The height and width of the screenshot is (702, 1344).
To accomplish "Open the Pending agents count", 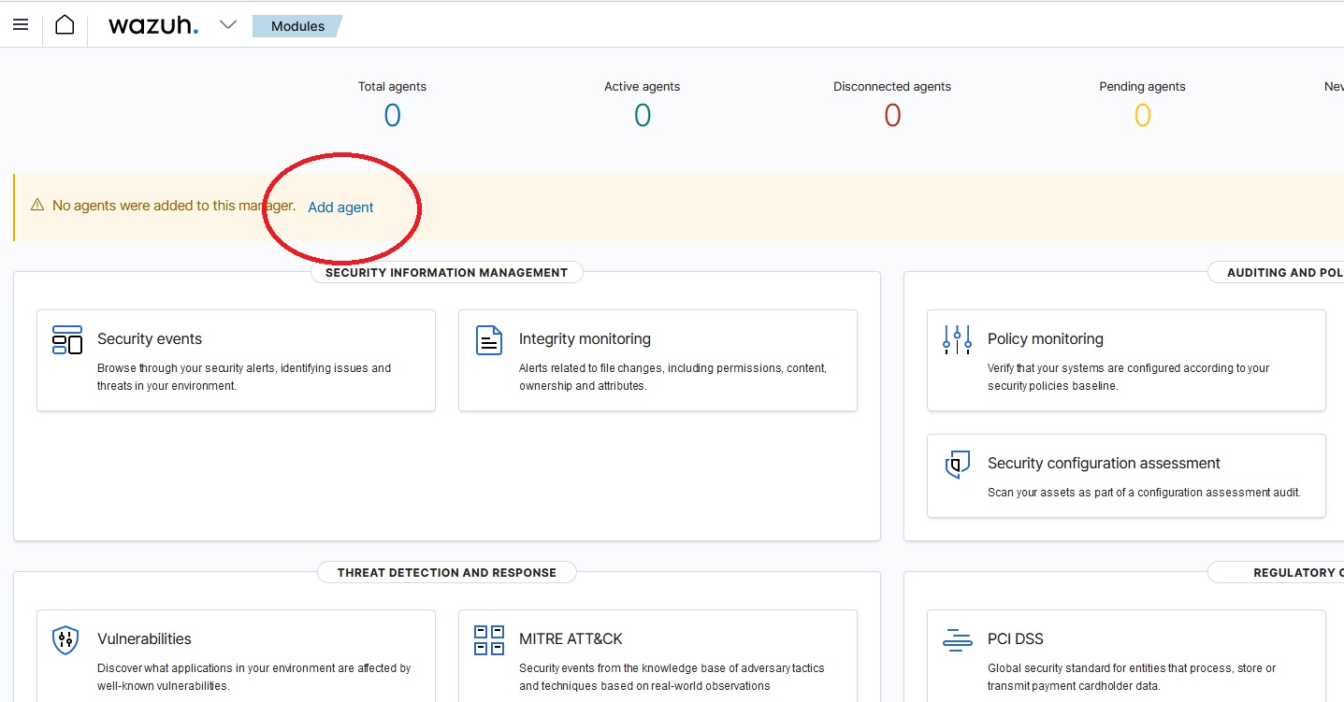I will 1142,115.
